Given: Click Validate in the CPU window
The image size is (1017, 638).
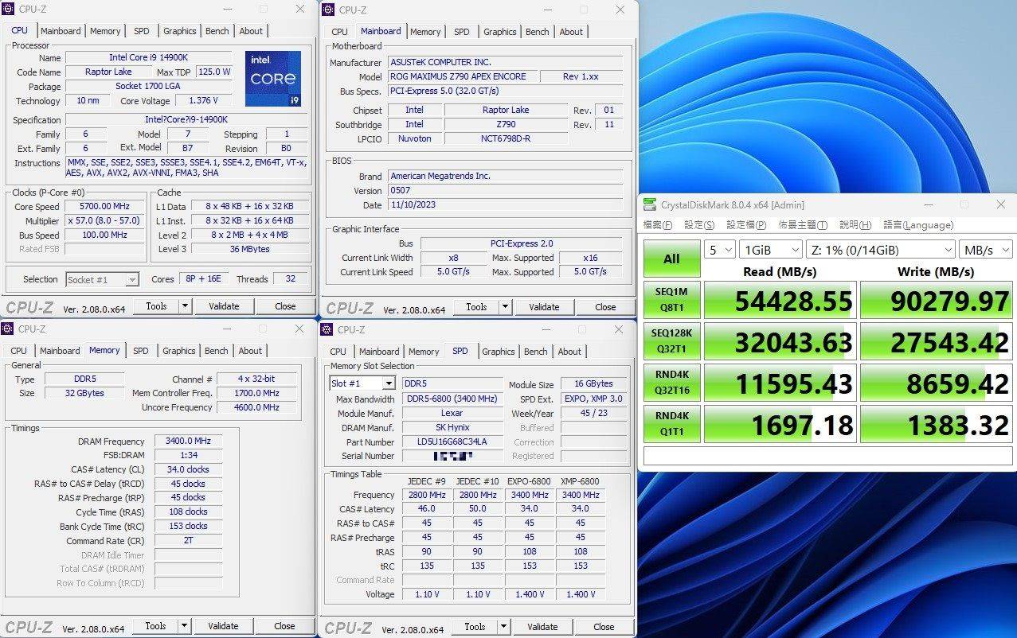Looking at the screenshot, I should pos(224,305).
